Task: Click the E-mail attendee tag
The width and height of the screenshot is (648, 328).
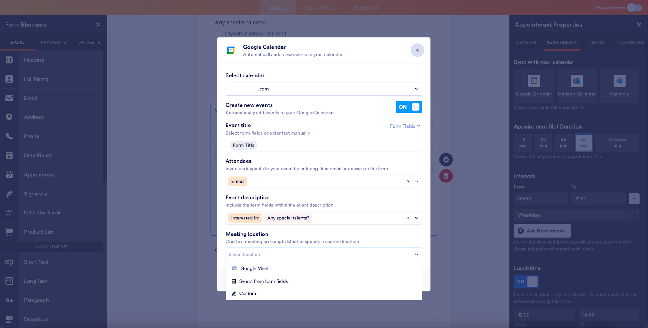Action: point(238,182)
